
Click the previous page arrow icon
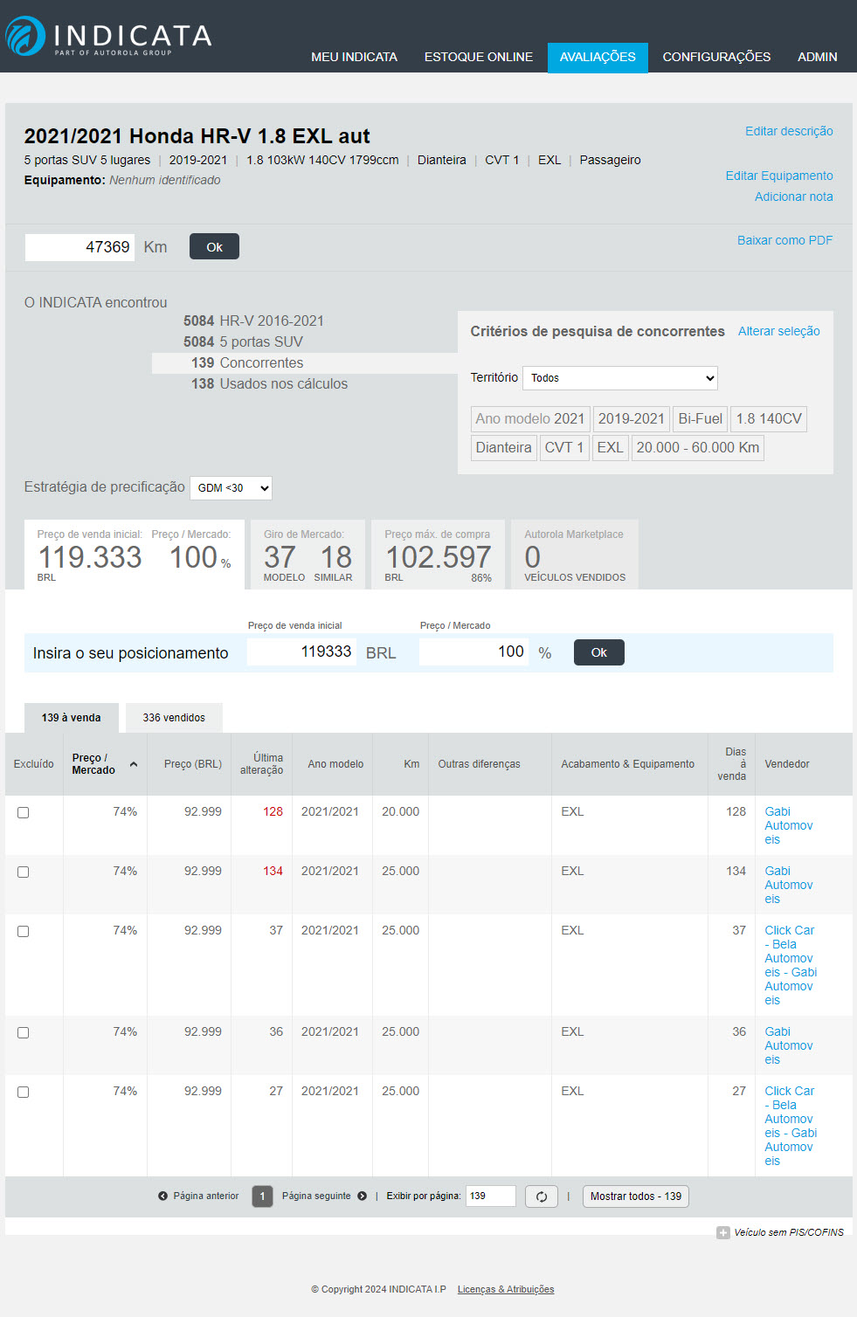coord(162,1196)
